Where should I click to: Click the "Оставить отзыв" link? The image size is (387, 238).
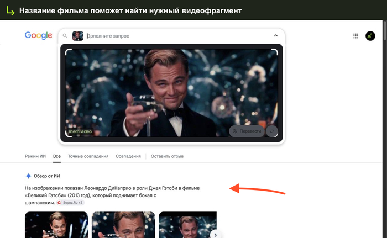tap(167, 156)
